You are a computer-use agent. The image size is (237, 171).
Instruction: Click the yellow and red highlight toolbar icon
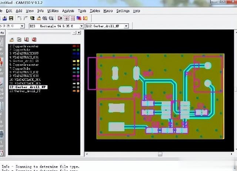point(85,18)
